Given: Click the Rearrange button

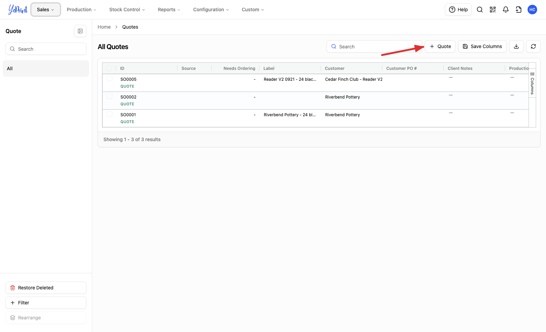Looking at the screenshot, I should [x=46, y=318].
